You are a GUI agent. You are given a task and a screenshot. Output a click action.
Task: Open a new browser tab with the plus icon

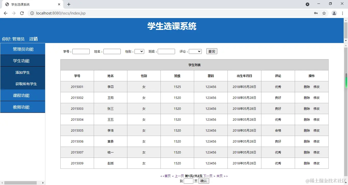coord(69,4)
